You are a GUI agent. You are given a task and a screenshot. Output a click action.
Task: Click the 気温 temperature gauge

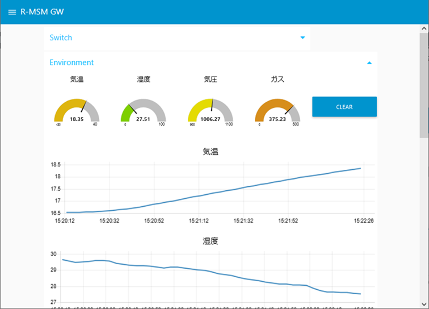[x=77, y=110]
